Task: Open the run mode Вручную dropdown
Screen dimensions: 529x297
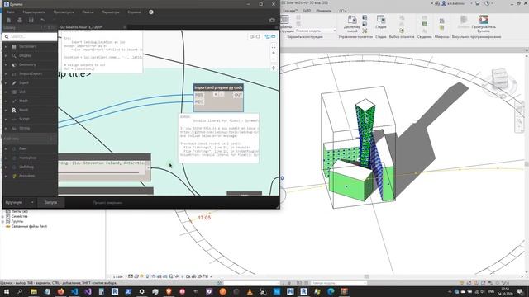Action: (19, 203)
